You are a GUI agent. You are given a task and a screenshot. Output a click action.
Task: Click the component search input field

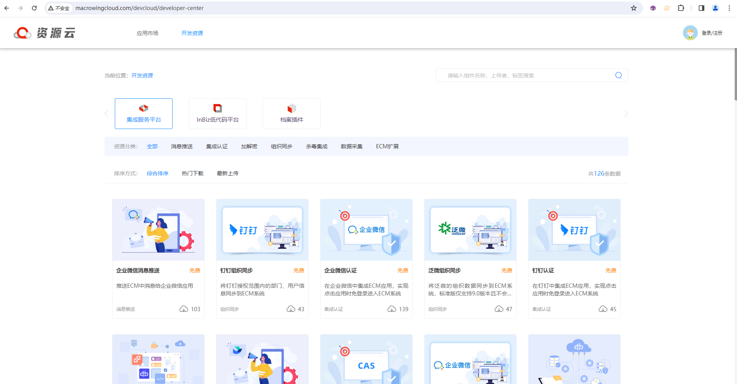pos(528,75)
